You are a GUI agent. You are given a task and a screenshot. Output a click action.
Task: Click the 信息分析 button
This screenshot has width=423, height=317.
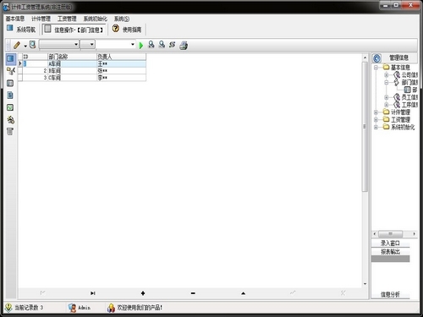click(x=390, y=294)
